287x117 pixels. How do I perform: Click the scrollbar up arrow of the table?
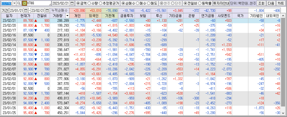[283, 16]
